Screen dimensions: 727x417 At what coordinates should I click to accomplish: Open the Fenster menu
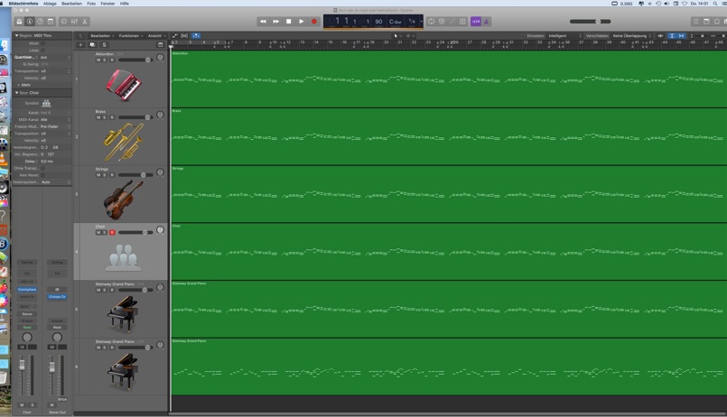coord(107,4)
